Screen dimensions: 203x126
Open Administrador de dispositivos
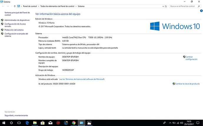click(17, 20)
